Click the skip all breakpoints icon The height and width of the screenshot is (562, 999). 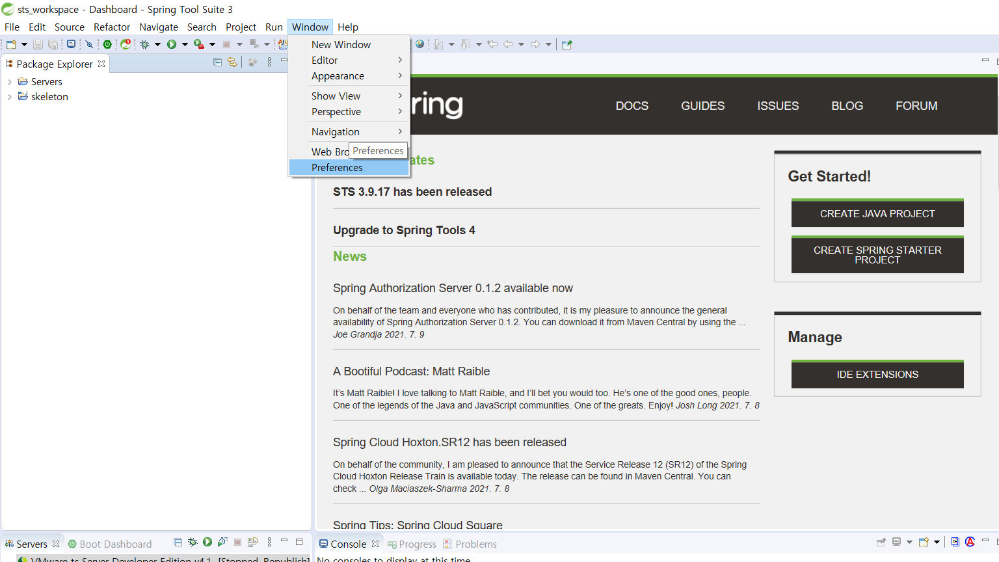tap(89, 44)
